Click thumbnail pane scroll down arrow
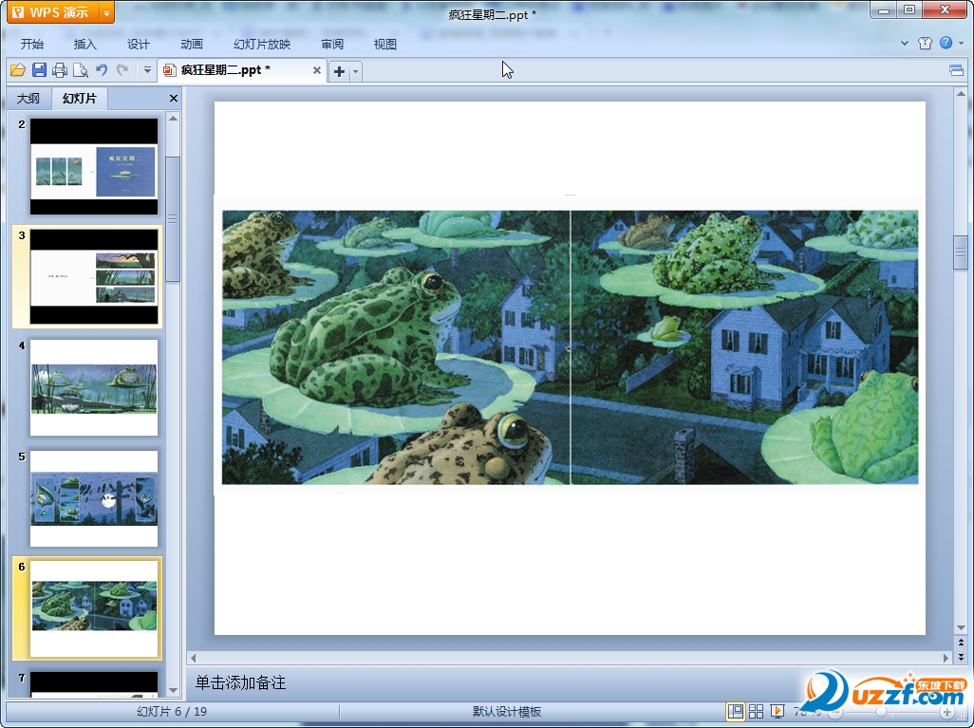This screenshot has height=728, width=974. tap(174, 690)
